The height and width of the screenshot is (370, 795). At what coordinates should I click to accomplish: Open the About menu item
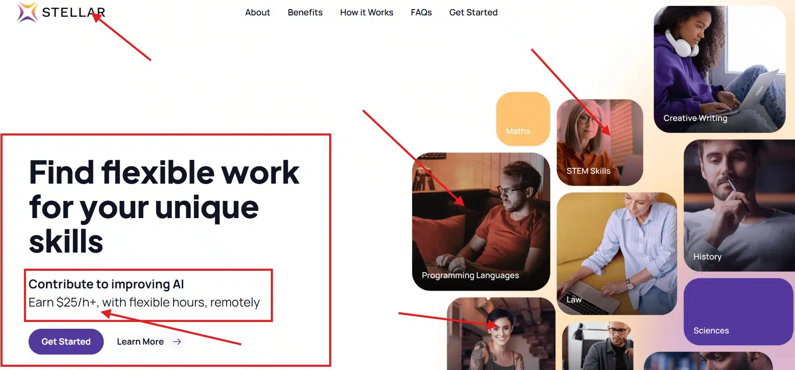[257, 12]
